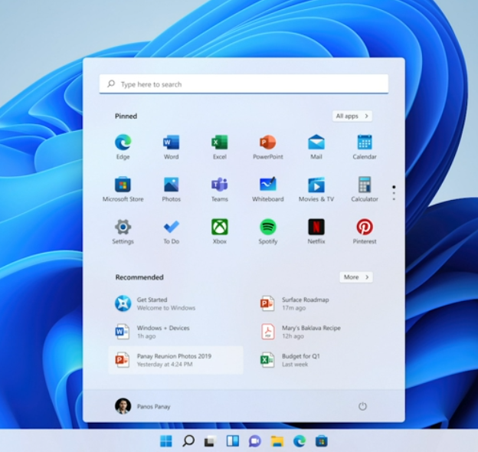Open the Mail app

pos(316,146)
